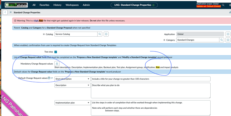Click the Catalog field Service Catalog
The height and width of the screenshot is (116, 231).
pyautogui.click(x=76, y=34)
